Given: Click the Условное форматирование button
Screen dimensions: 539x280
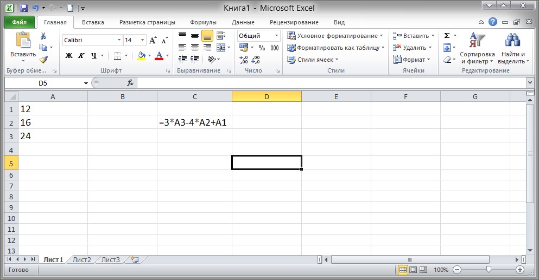Looking at the screenshot, I should pyautogui.click(x=334, y=36).
